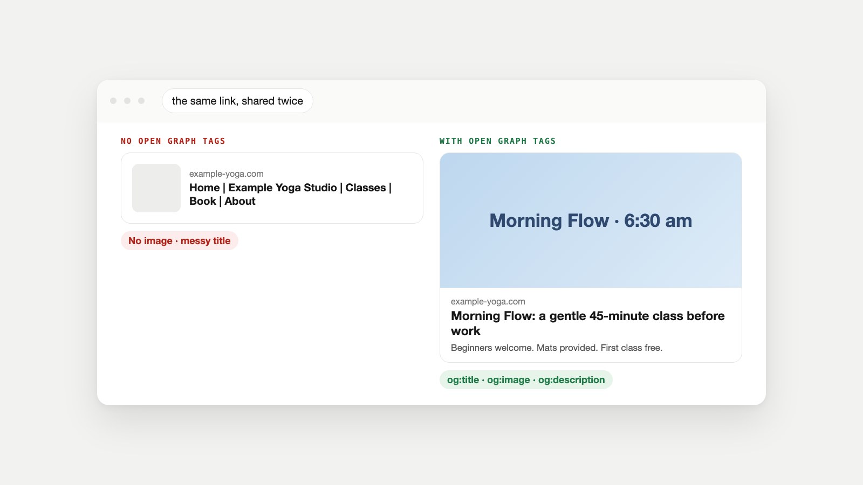The image size is (863, 485).
Task: Click the 'og:title · og:image · og:description' badge
Action: pyautogui.click(x=526, y=380)
